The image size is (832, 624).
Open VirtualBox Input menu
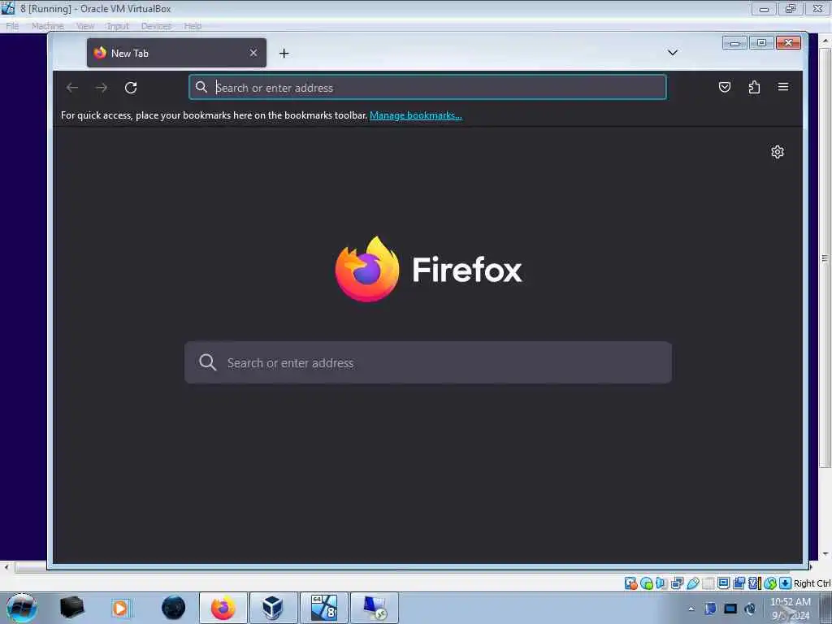[x=117, y=26]
